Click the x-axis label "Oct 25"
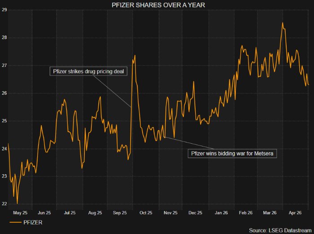This screenshot has width=314, height=234. [x=146, y=213]
